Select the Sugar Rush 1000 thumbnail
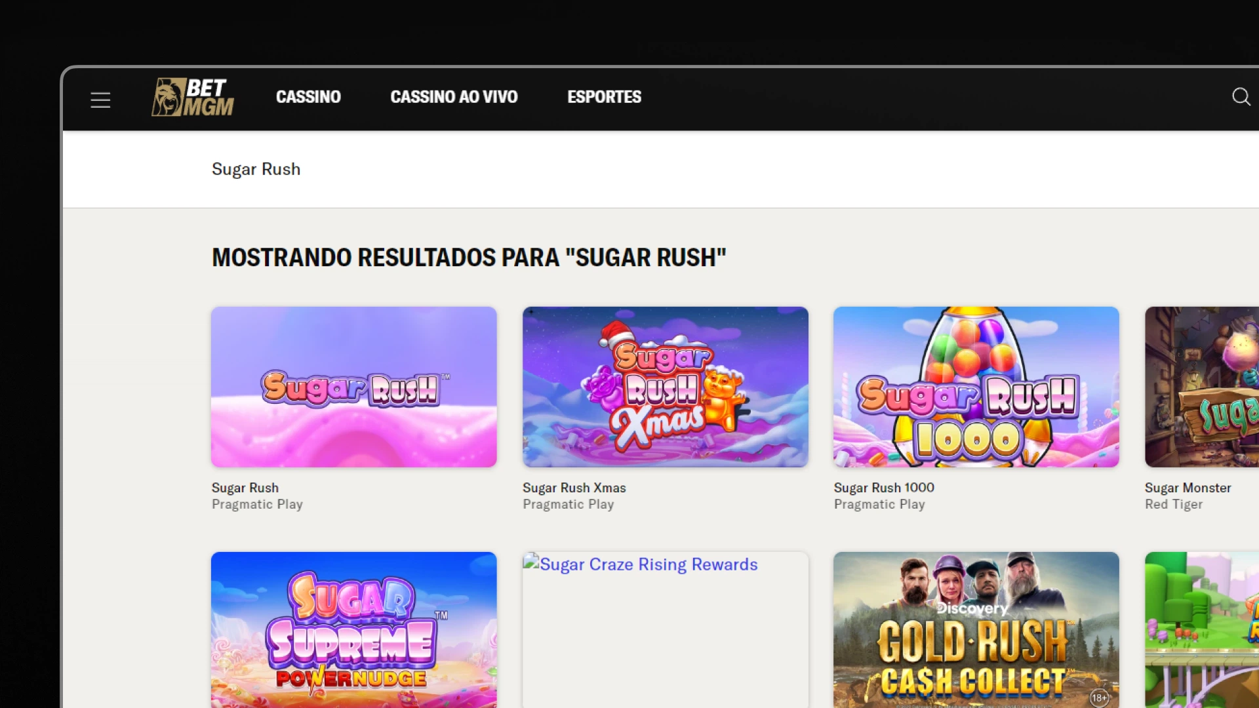Viewport: 1259px width, 708px height. tap(976, 387)
